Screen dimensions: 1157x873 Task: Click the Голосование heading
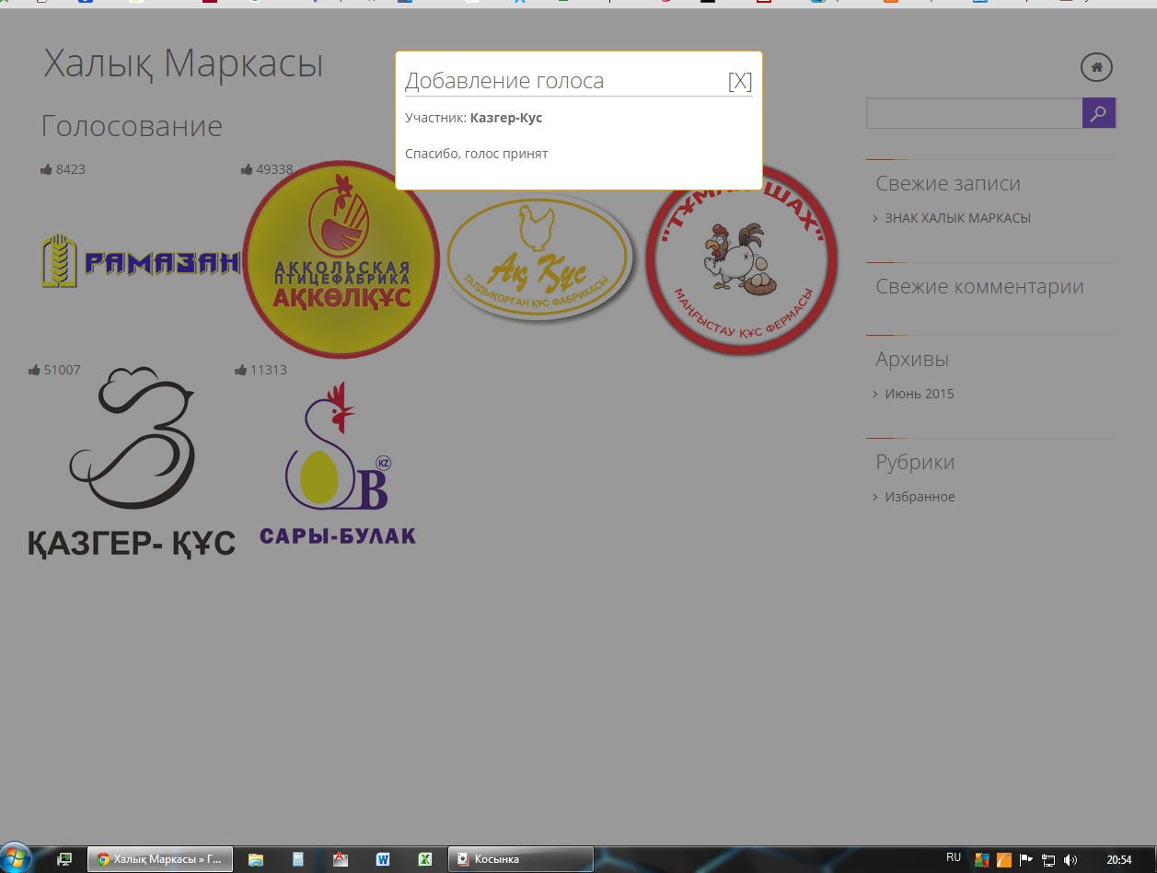coord(132,126)
